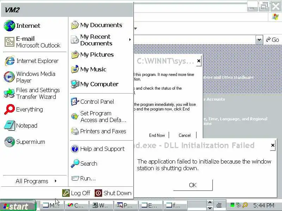Click OK in DLL Initialization Failed dialog

(x=193, y=185)
